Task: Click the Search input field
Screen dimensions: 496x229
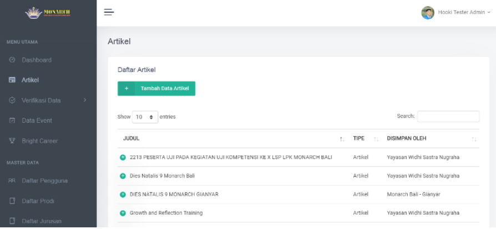Action: coord(448,116)
